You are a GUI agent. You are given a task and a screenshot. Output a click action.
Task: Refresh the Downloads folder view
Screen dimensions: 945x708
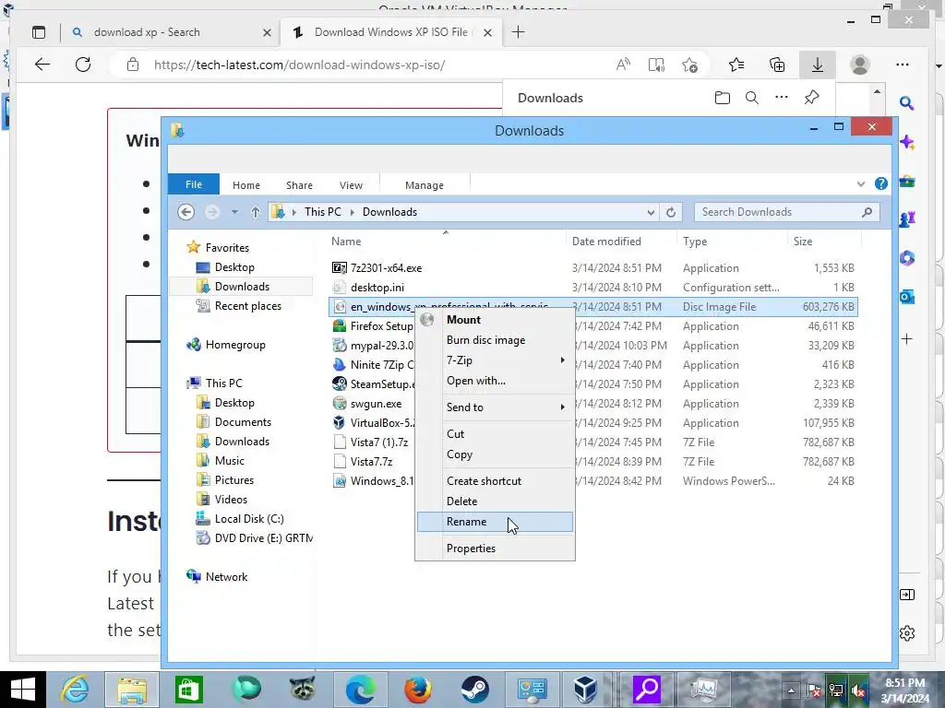(x=671, y=212)
